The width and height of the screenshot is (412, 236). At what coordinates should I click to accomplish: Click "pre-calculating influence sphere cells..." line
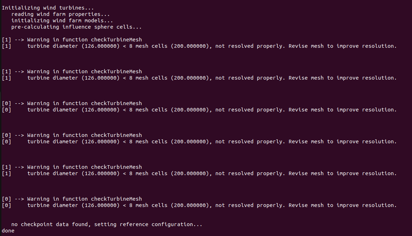[77, 27]
